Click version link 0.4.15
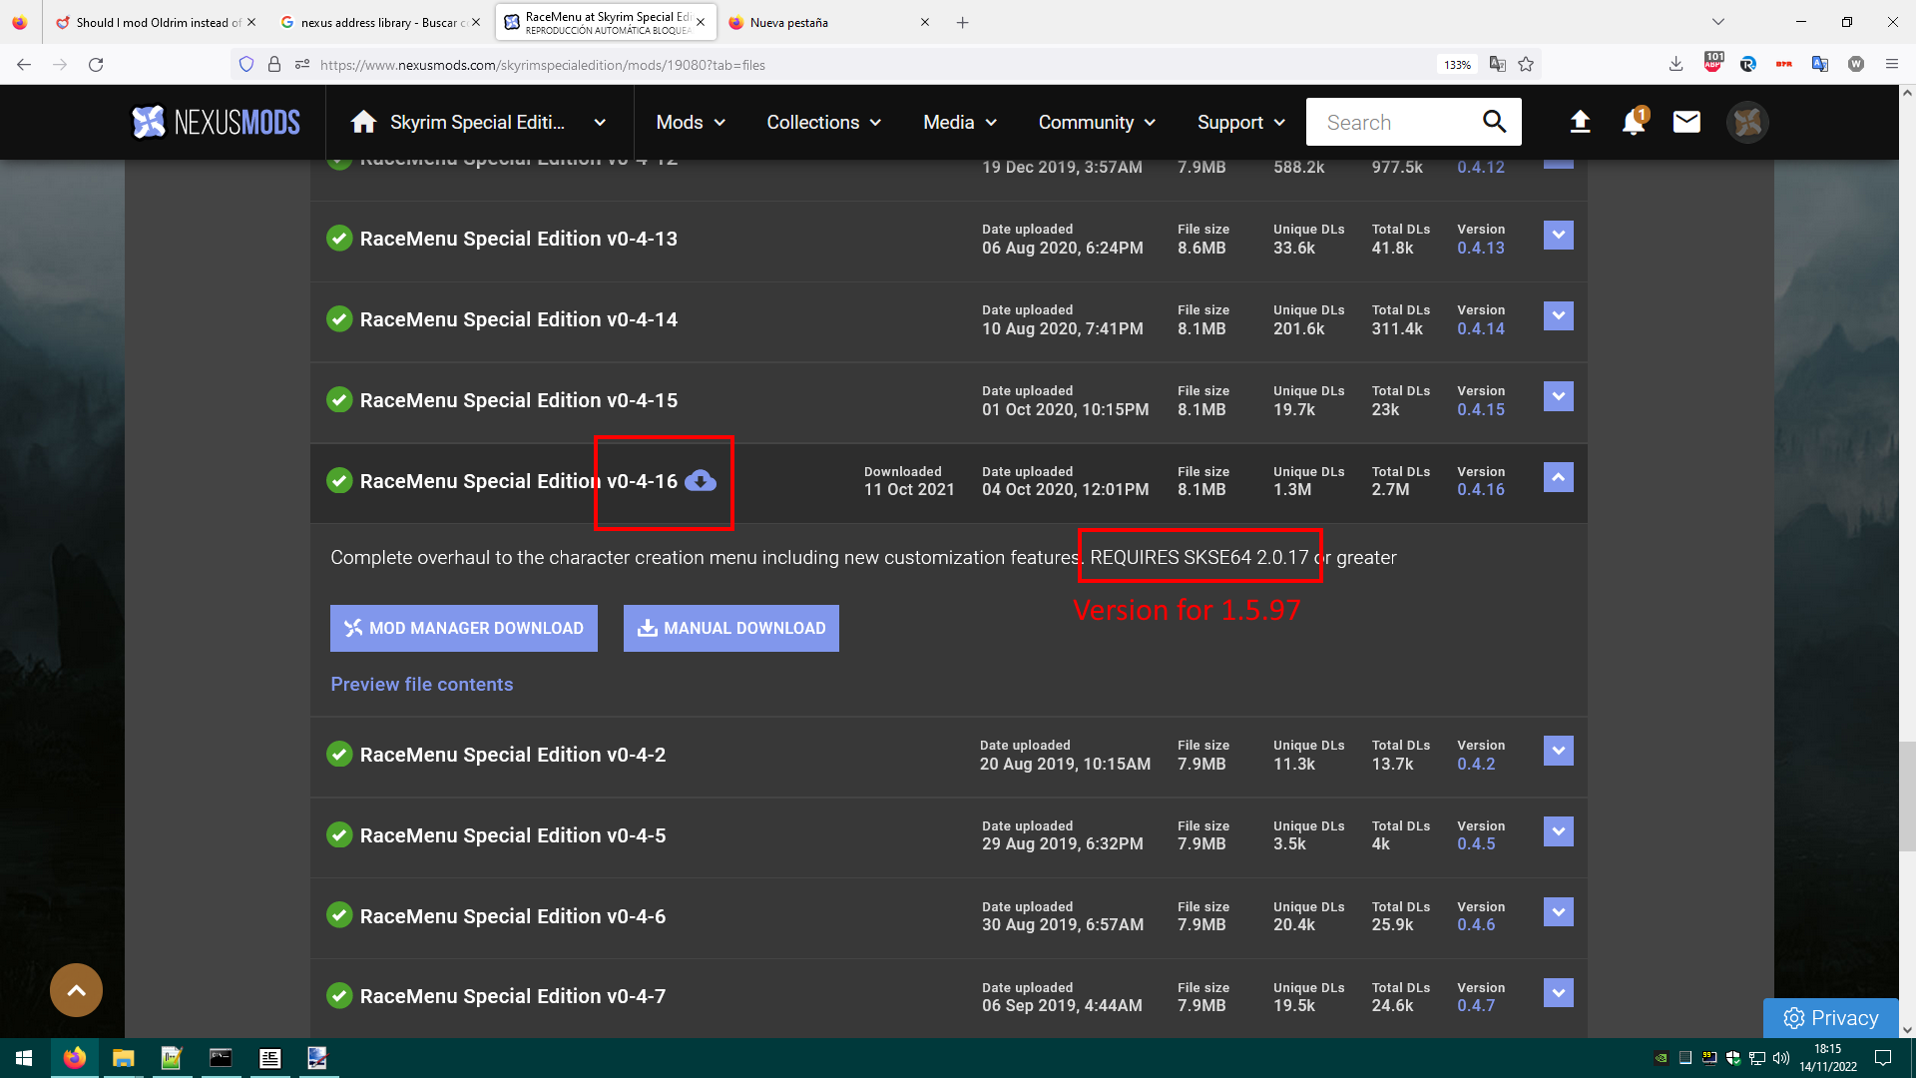The image size is (1916, 1078). (x=1481, y=410)
